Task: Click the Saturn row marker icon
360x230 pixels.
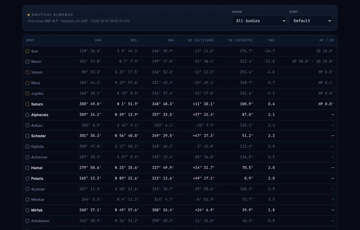Action: (x=28, y=104)
